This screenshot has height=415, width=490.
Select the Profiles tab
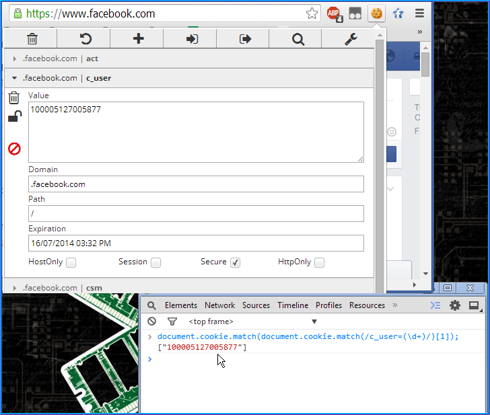coord(328,305)
